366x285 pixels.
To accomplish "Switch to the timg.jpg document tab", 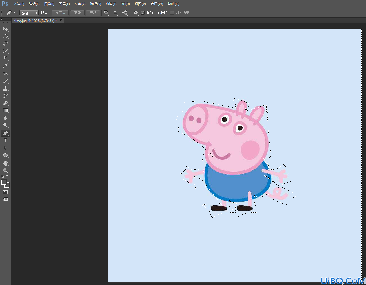I will (x=35, y=21).
